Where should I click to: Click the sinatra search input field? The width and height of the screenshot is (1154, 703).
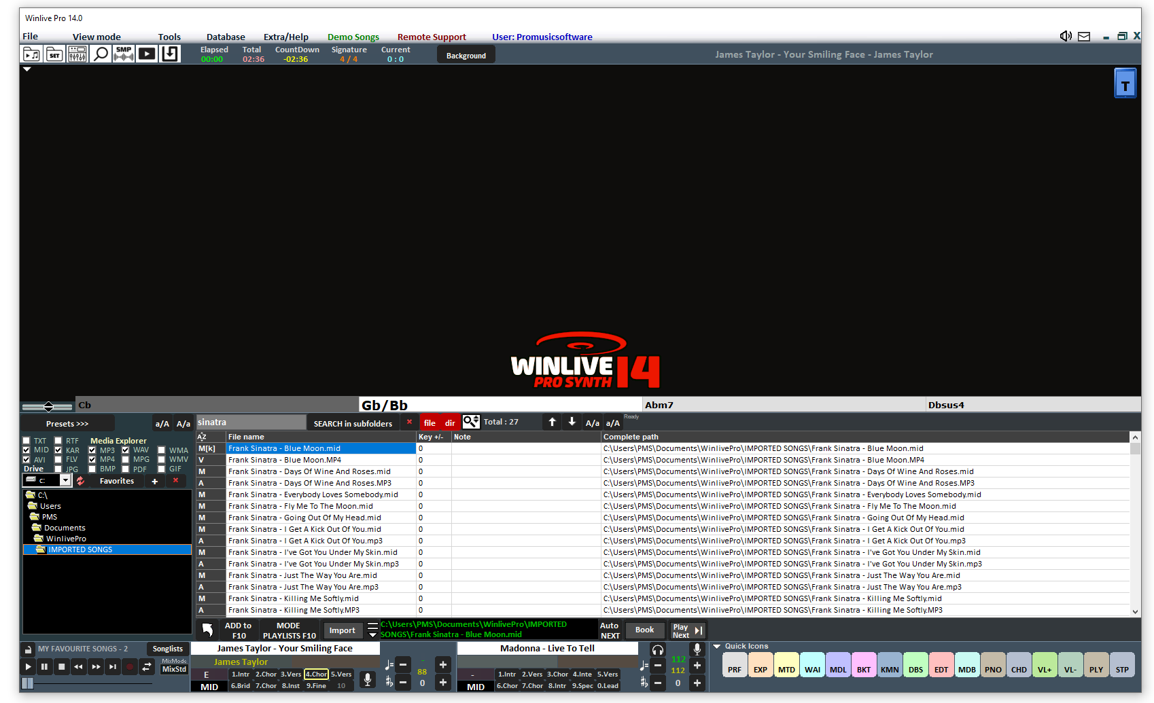click(250, 422)
